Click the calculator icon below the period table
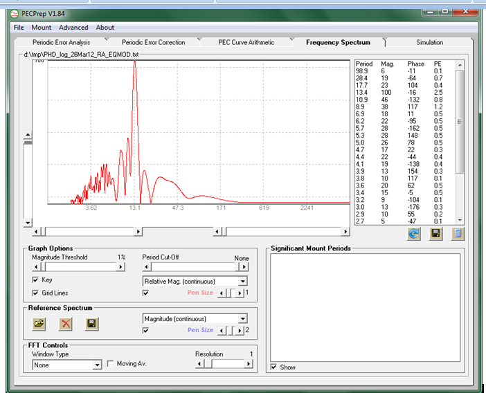 coord(458,234)
